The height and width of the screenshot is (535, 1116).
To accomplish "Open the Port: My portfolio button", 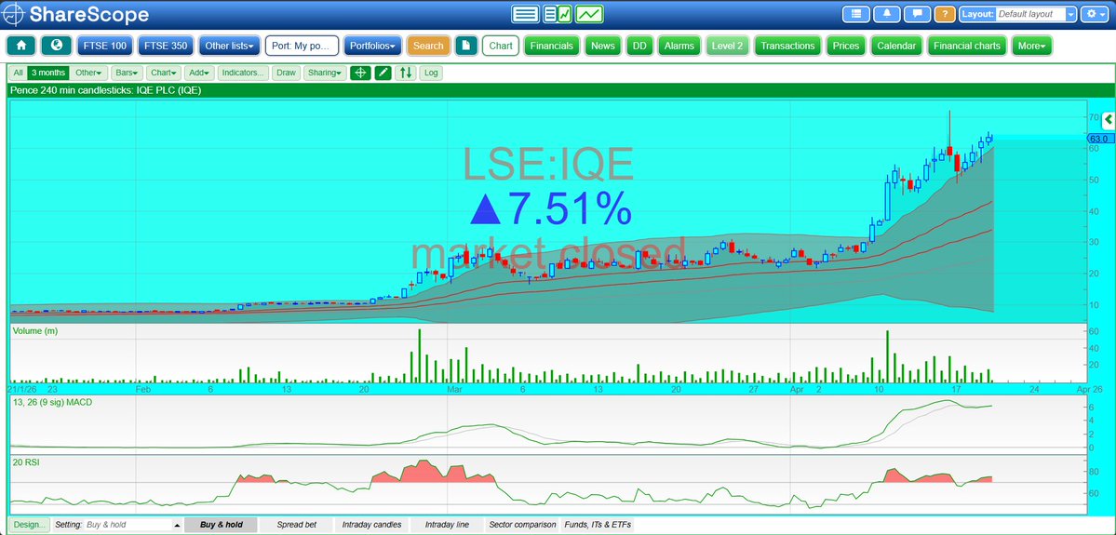I will click(x=302, y=46).
